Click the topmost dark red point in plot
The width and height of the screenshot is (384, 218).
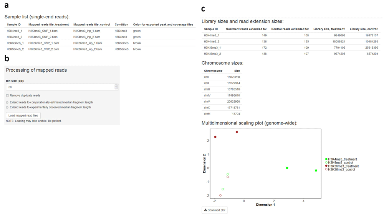pos(237,132)
